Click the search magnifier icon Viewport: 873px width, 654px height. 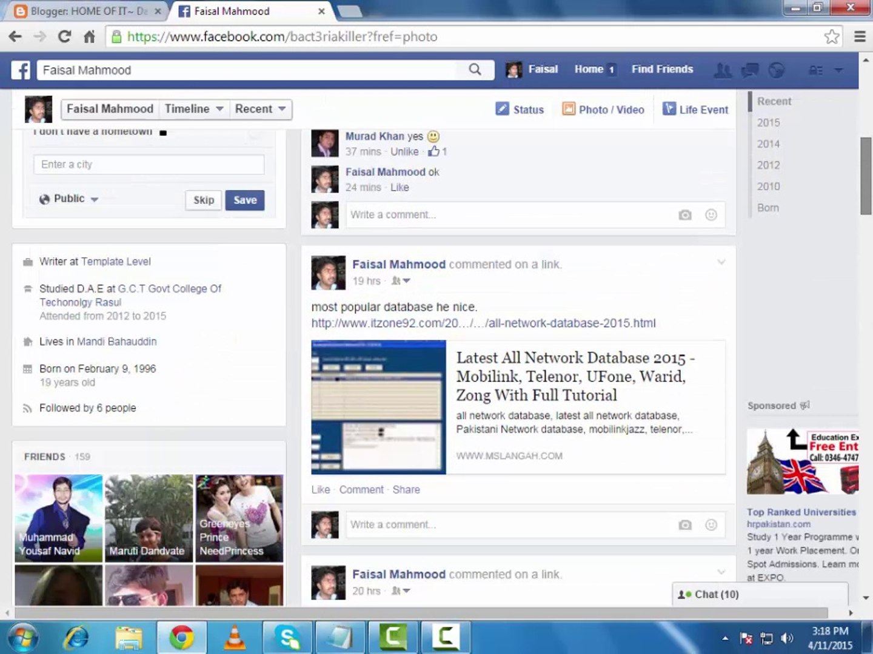pyautogui.click(x=475, y=70)
